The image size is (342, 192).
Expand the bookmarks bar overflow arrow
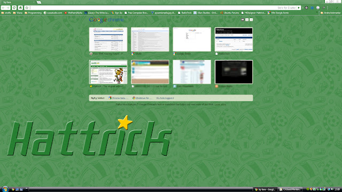(317, 13)
